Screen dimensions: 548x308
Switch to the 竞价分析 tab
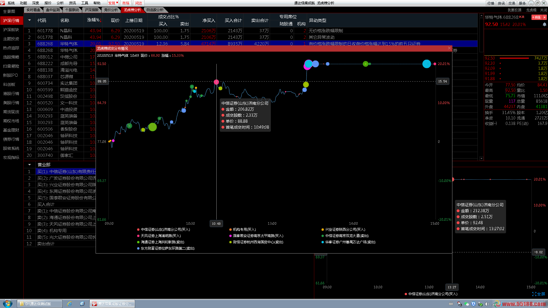(x=111, y=10)
